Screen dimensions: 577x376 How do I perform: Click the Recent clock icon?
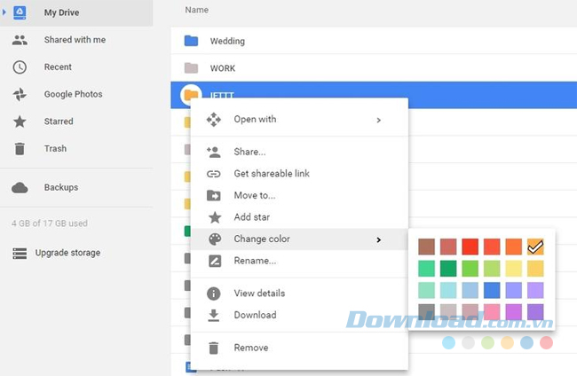click(20, 67)
